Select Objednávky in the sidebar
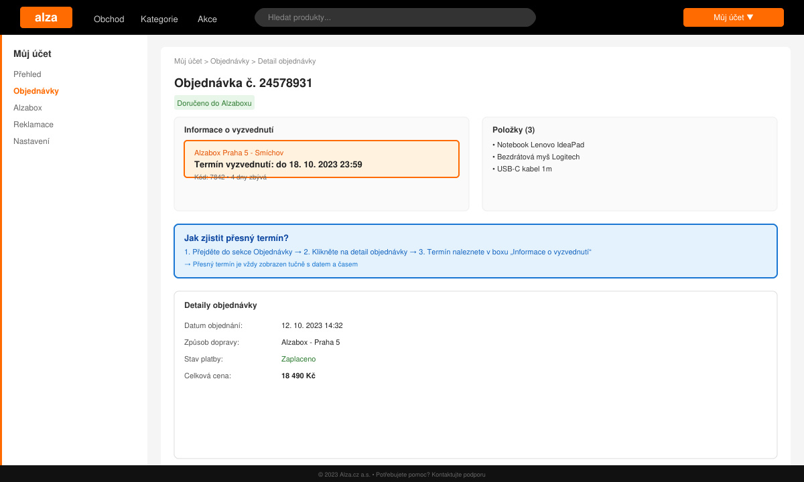Viewport: 804px width, 482px height. point(36,91)
